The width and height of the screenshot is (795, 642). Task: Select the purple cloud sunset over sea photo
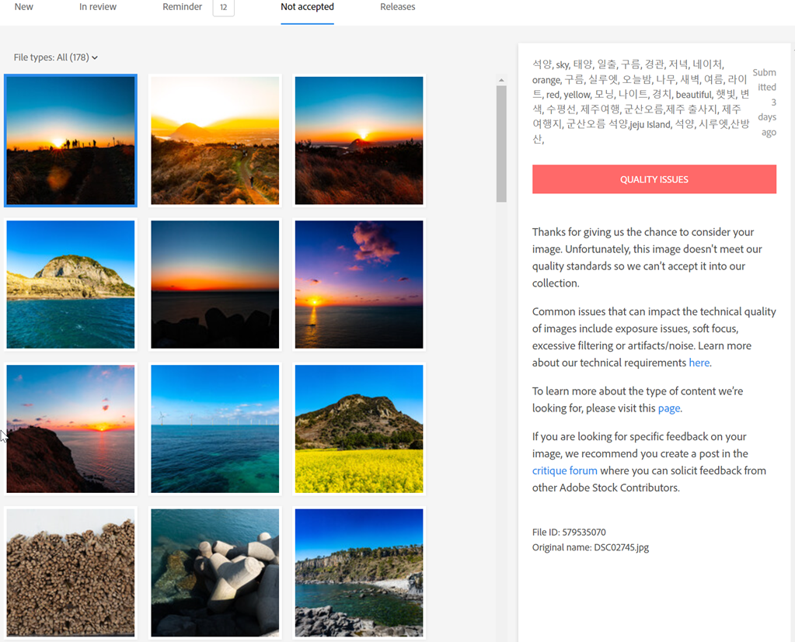click(359, 284)
